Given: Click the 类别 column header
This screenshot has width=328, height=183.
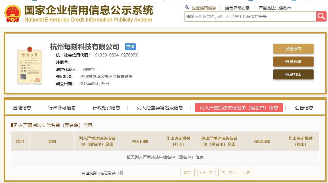Looking at the screenshot, I should coord(52,141).
